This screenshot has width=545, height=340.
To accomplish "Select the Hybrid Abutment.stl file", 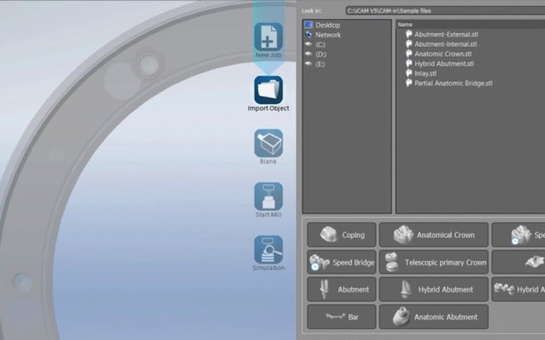I will pyautogui.click(x=444, y=64).
